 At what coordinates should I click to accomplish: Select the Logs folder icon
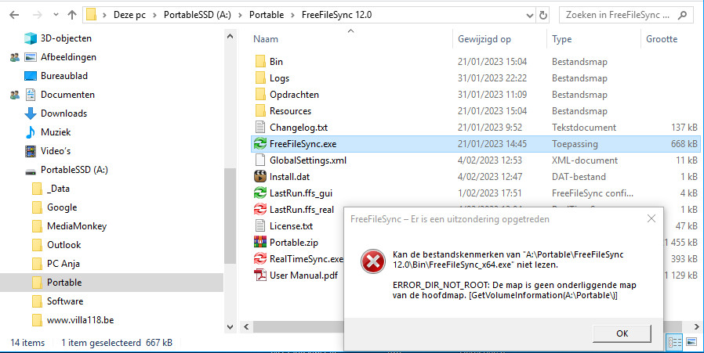(260, 78)
